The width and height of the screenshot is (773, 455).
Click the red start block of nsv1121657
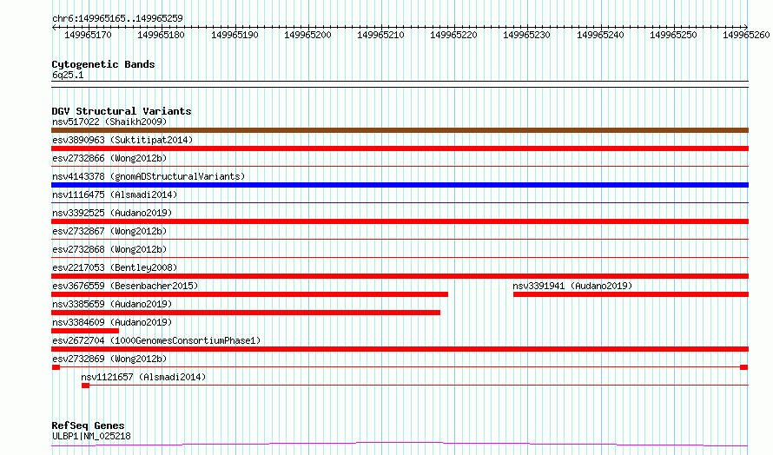pyautogui.click(x=85, y=386)
